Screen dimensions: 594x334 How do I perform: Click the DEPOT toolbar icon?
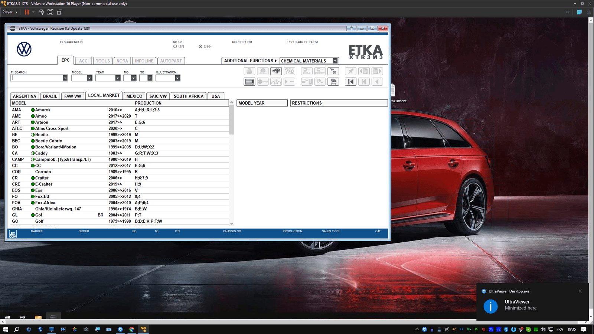coord(320,71)
